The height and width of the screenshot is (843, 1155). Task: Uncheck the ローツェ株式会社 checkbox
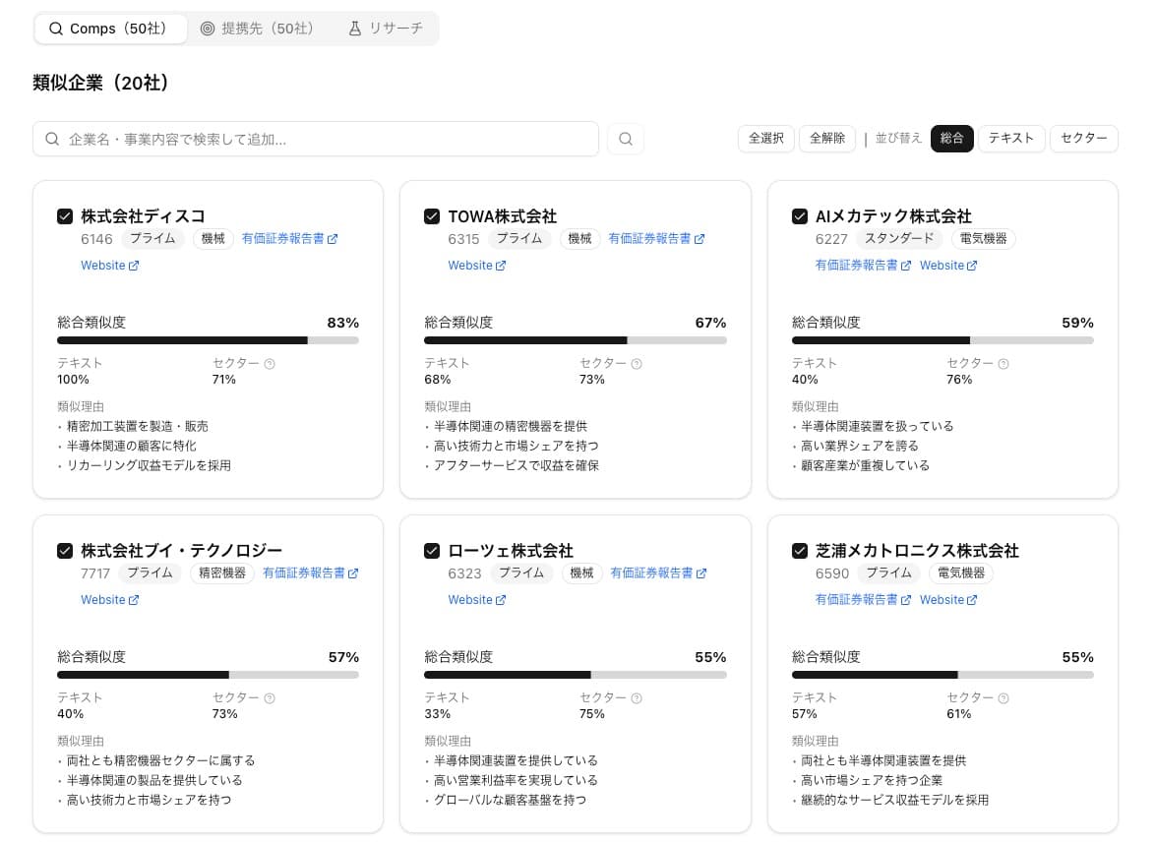coord(432,551)
